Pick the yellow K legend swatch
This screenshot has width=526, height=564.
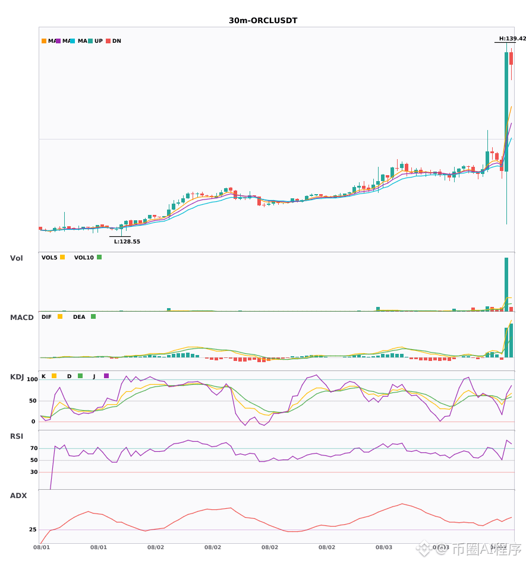coord(54,376)
